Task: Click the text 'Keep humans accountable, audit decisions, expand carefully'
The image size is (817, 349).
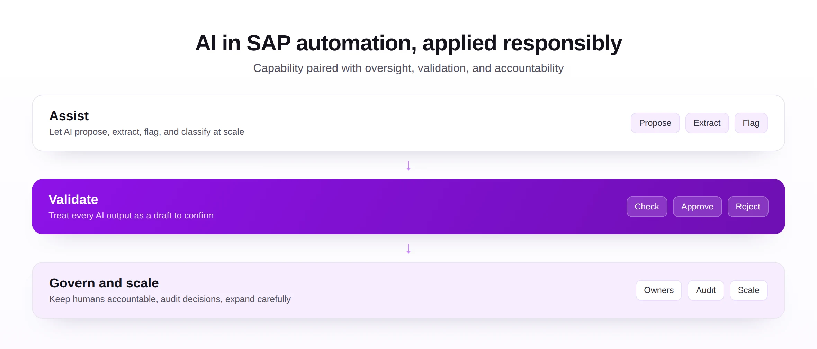Action: point(170,299)
